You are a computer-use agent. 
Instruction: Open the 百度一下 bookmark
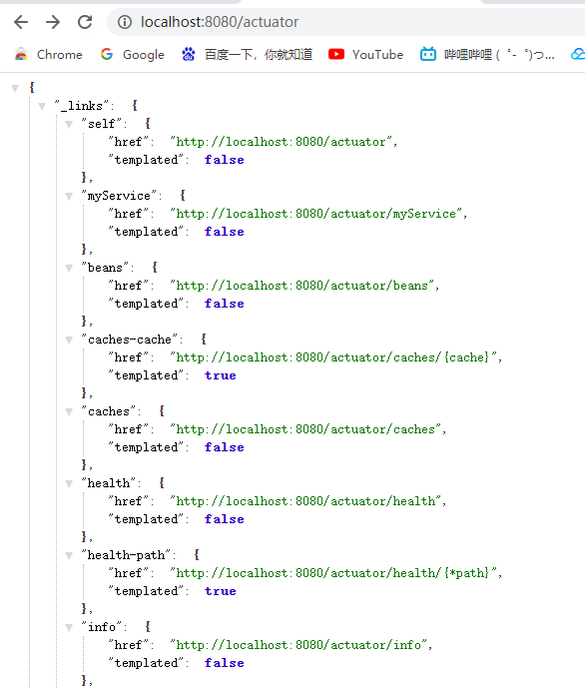point(247,55)
